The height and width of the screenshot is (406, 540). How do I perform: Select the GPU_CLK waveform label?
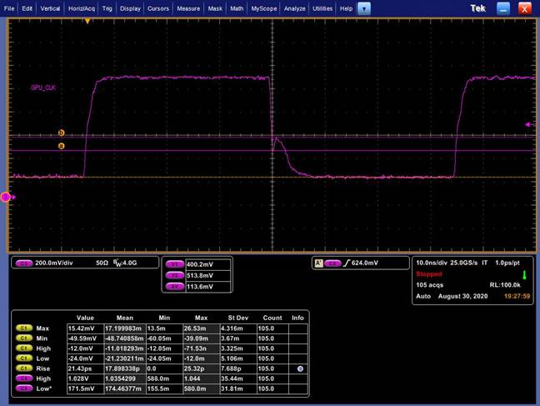point(43,88)
